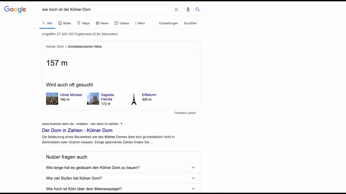Viewport: 346px width, 194px height.
Task: Open Der Dom in Zahlen result
Action: (x=77, y=130)
